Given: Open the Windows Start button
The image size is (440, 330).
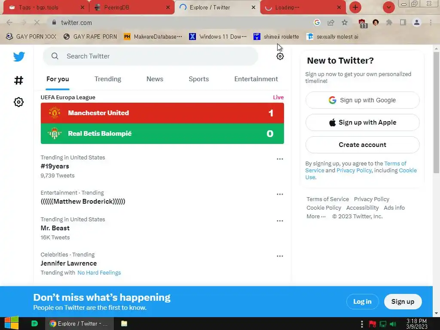Looking at the screenshot, I should pyautogui.click(x=11, y=323).
